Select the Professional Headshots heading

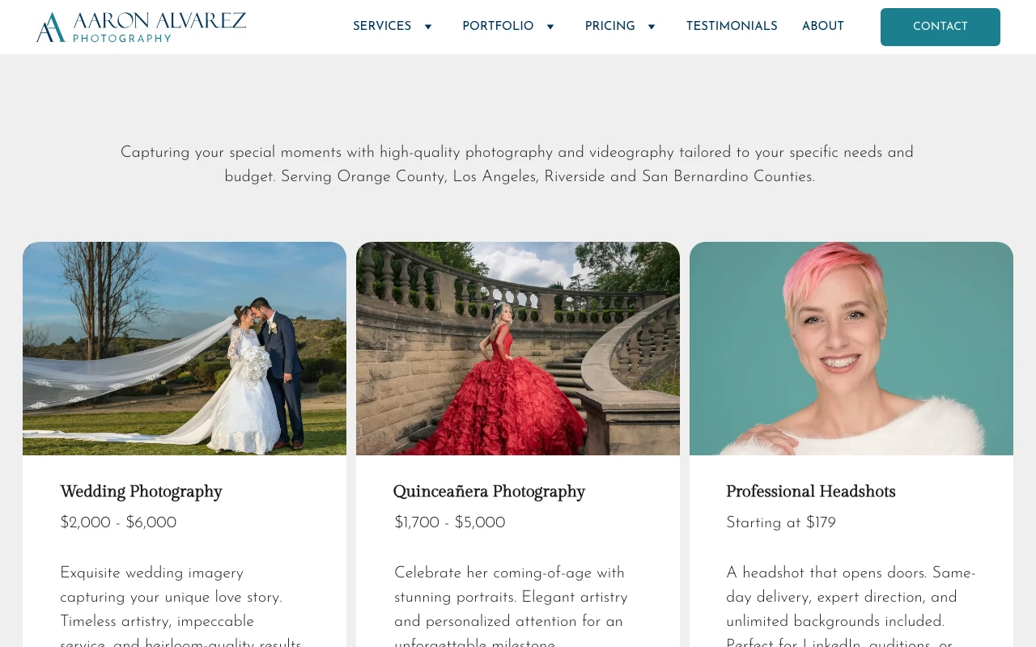tap(811, 492)
